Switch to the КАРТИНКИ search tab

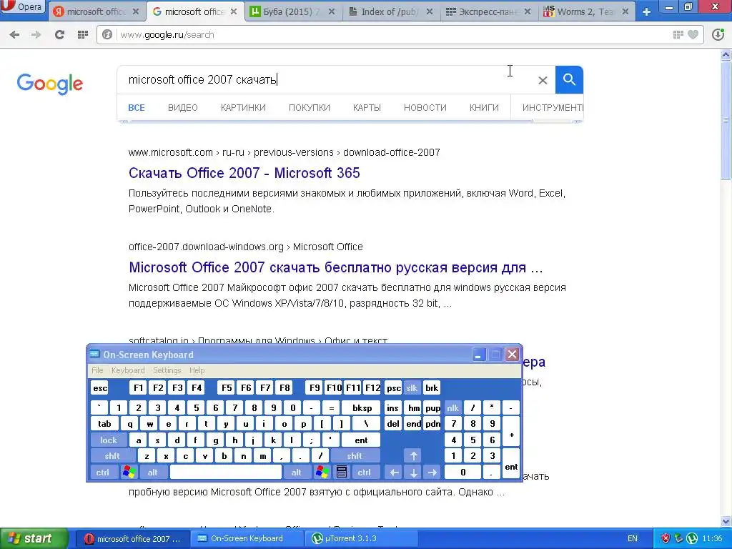point(243,108)
